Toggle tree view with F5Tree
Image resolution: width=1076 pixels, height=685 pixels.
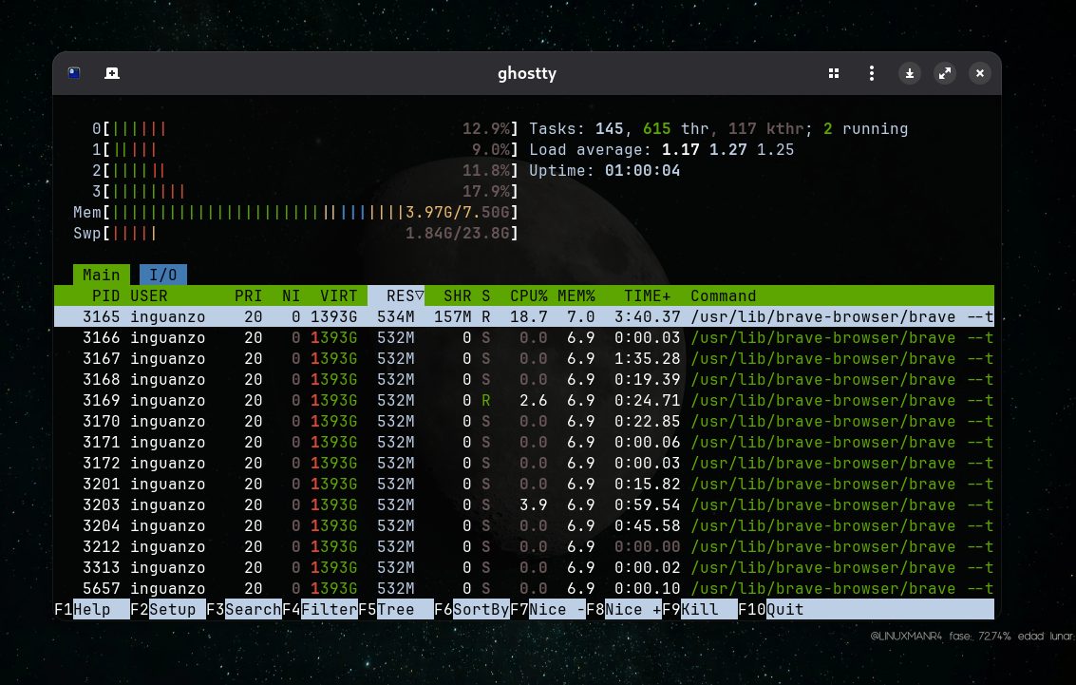(389, 609)
